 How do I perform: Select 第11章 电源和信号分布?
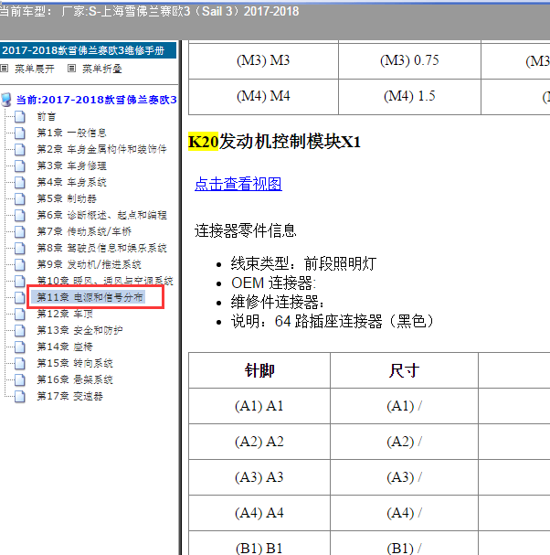[x=90, y=297]
